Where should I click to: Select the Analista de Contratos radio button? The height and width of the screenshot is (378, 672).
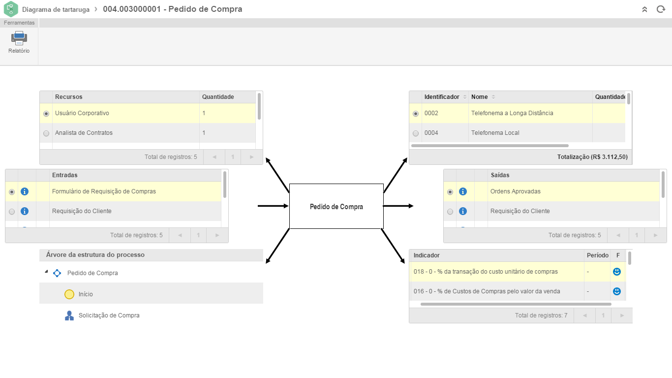pos(46,133)
